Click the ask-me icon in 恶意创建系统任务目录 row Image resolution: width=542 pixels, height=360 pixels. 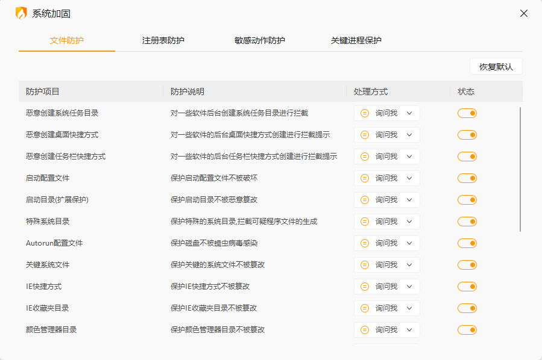tap(365, 113)
